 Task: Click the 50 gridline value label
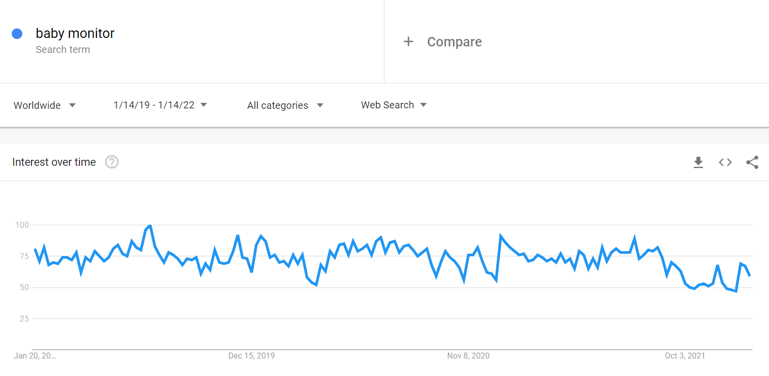point(23,288)
